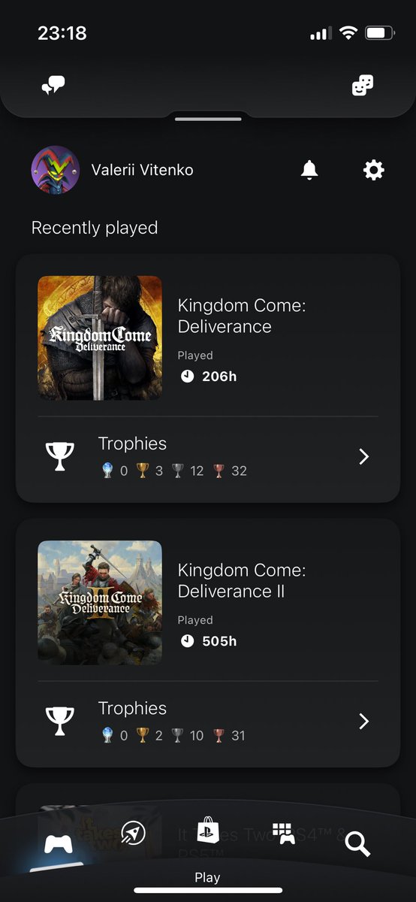Open settings gear
Viewport: 416px width, 902px height.
click(373, 171)
